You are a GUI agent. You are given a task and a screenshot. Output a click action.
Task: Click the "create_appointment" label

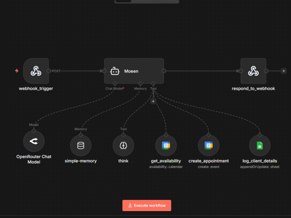209,161
